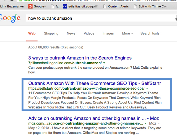Screen dimensions: 177x140
Task: Open the More search categories dropdown
Action: [x=127, y=33]
